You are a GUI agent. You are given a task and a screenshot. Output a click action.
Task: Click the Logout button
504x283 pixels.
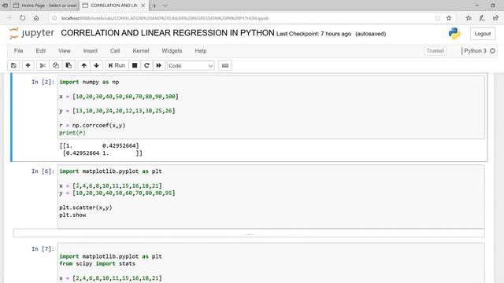click(x=483, y=34)
